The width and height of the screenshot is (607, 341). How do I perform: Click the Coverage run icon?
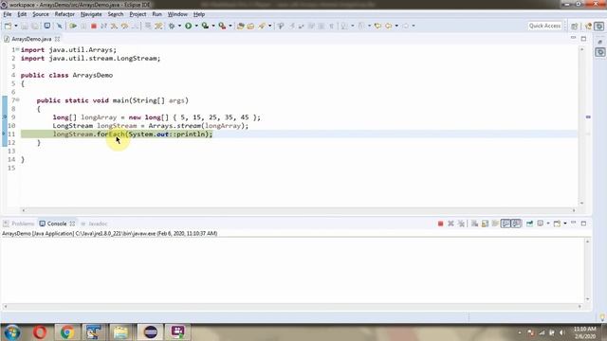point(205,26)
